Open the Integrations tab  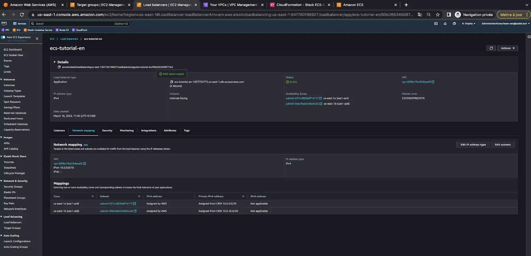click(x=149, y=131)
